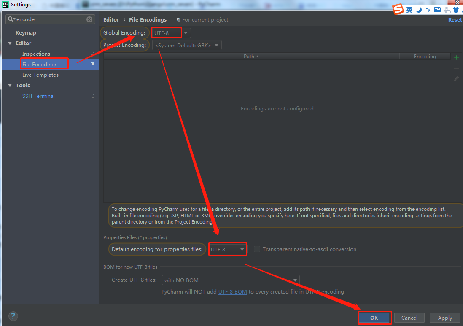Image resolution: width=463 pixels, height=326 pixels.
Task: Sort table by Path column header
Action: coord(251,57)
